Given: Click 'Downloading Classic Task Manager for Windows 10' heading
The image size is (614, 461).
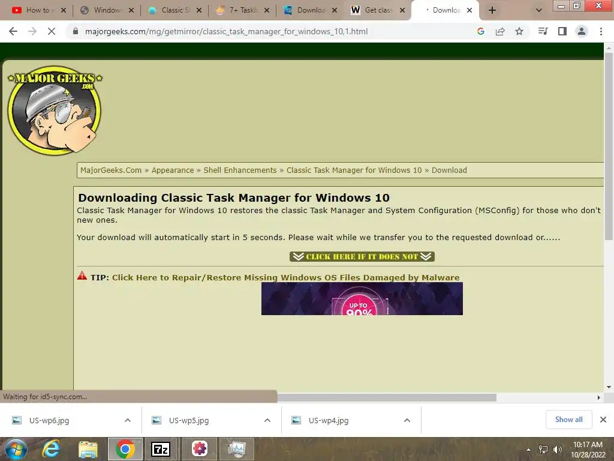Looking at the screenshot, I should (x=234, y=197).
